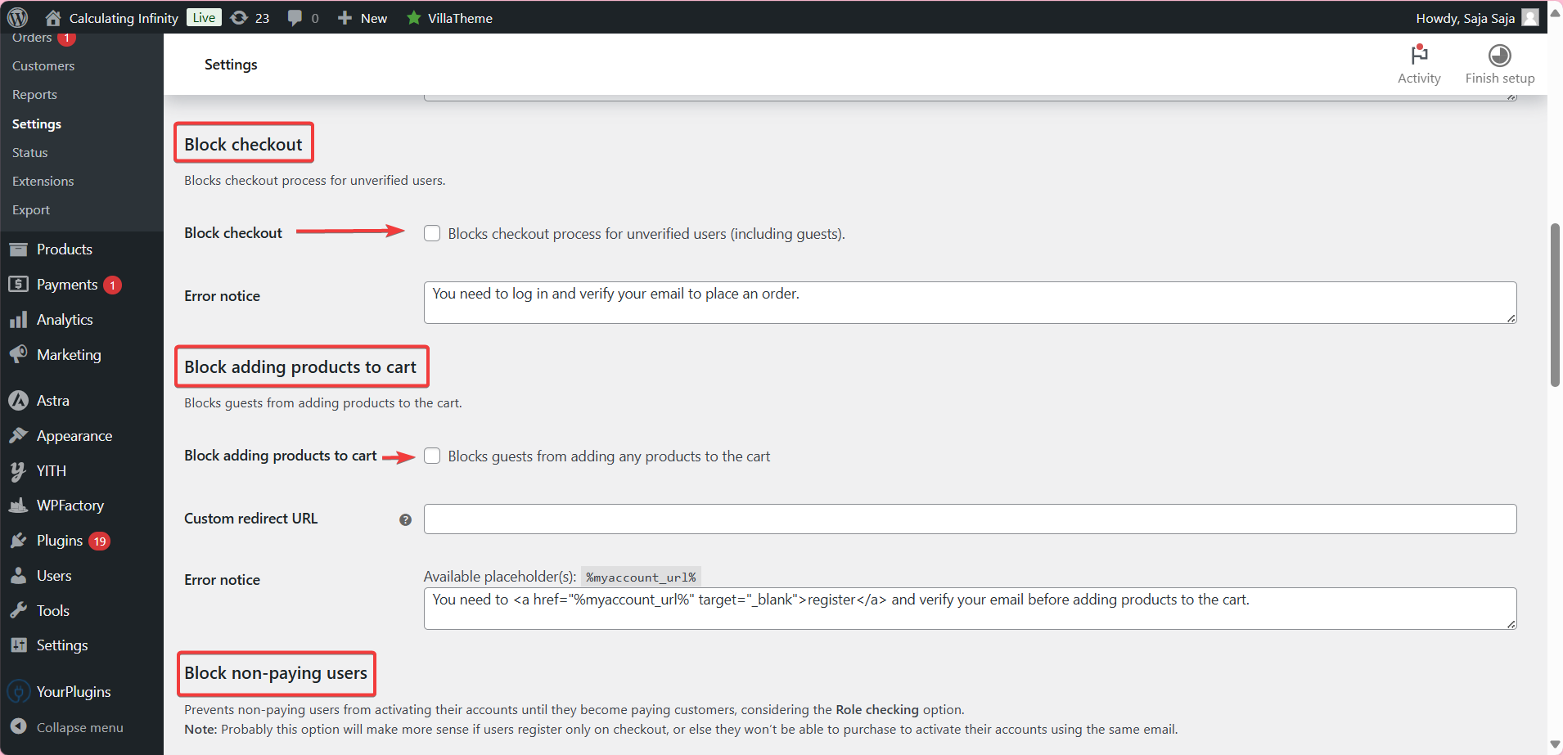
Task: Switch to the Extensions menu item
Action: coord(43,181)
